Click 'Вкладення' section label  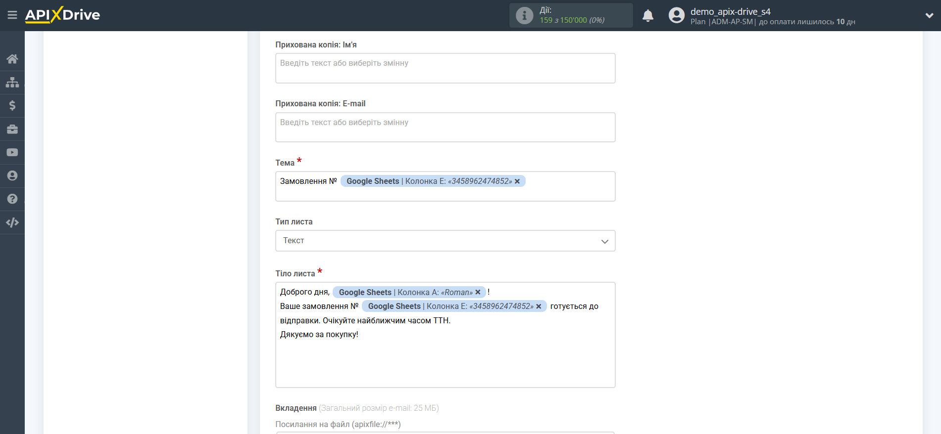pyautogui.click(x=296, y=408)
